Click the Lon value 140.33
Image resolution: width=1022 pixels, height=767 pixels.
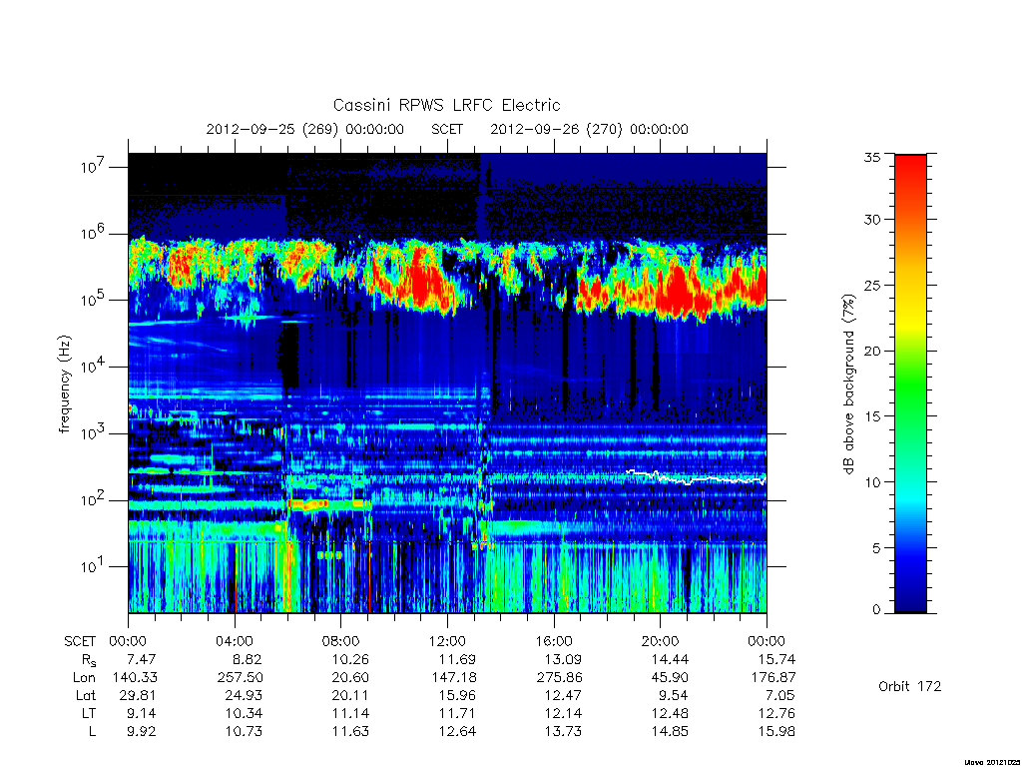[135, 678]
